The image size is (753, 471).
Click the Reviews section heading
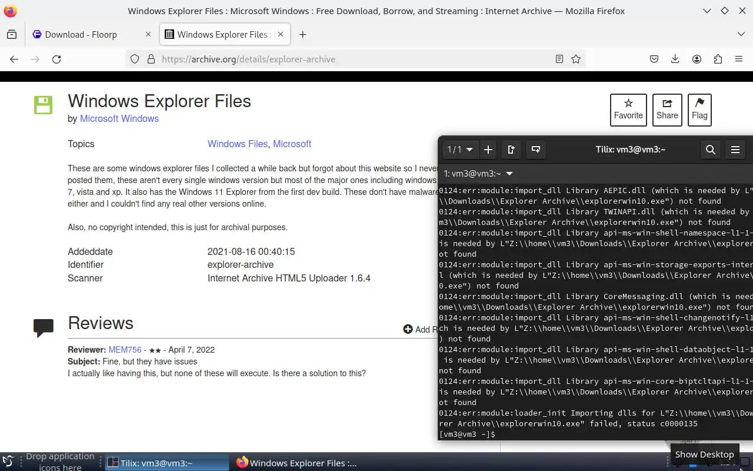click(101, 323)
